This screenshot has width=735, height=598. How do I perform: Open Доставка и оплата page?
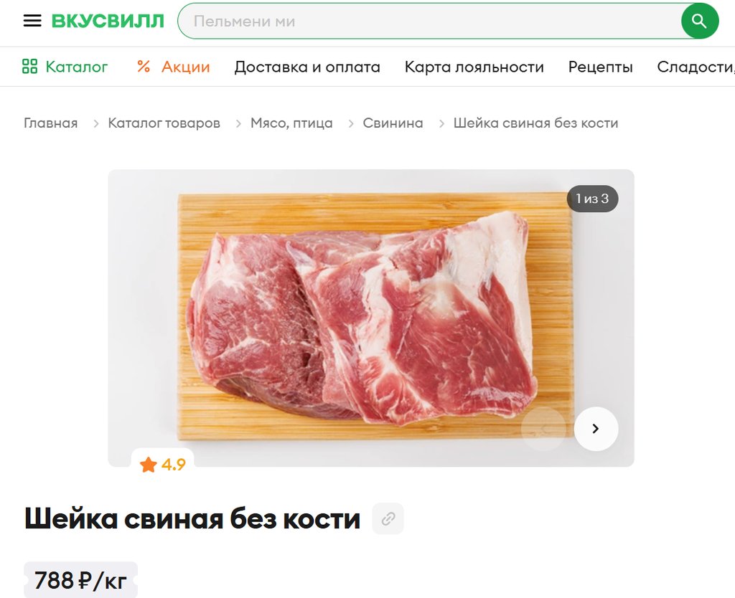pos(307,67)
